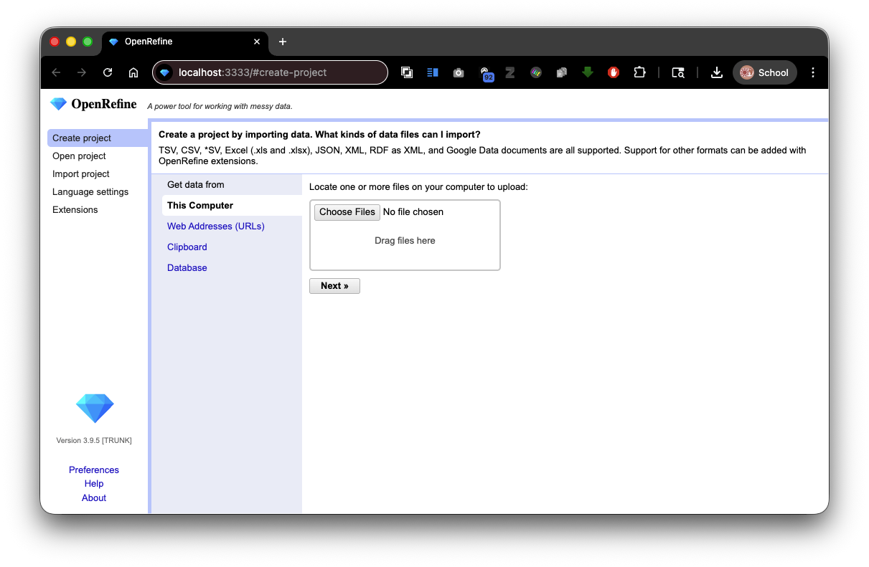Viewport: 869px width, 567px height.
Task: Open Chrome Downloads from the toolbar
Action: [x=717, y=72]
